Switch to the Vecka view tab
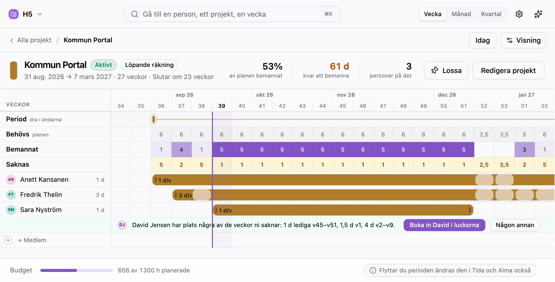The width and height of the screenshot is (555, 282). 432,14
